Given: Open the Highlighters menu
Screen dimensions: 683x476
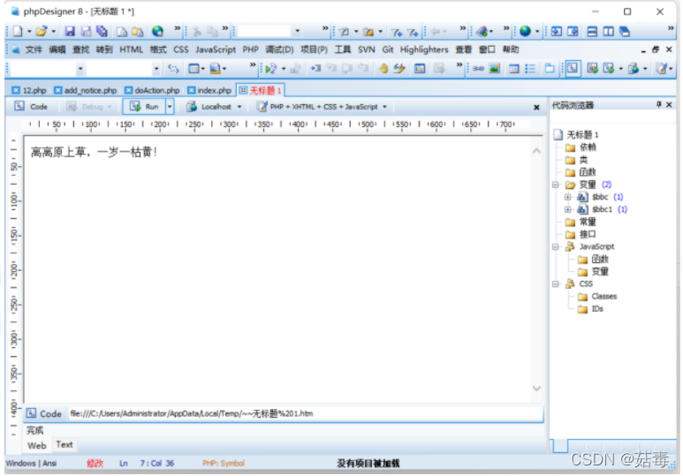Looking at the screenshot, I should [424, 49].
